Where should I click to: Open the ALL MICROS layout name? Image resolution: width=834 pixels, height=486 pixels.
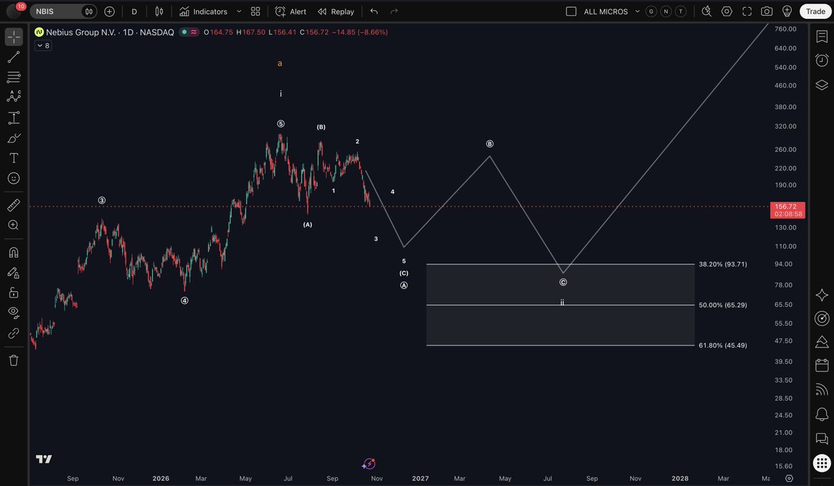click(x=605, y=11)
